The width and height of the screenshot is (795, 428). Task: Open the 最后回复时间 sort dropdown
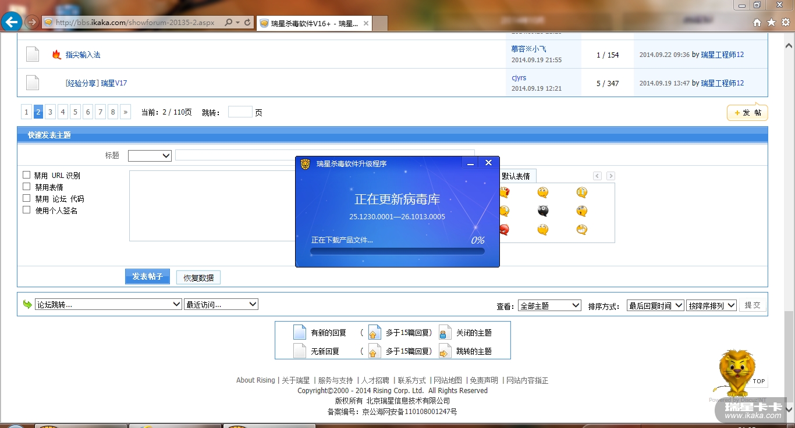pos(655,305)
